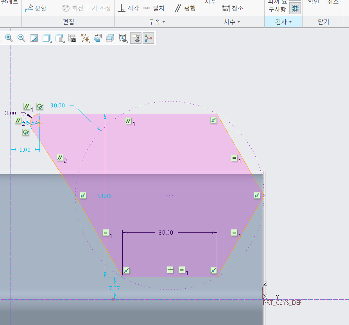Select the cyan 30.00 radius dimension

point(58,105)
